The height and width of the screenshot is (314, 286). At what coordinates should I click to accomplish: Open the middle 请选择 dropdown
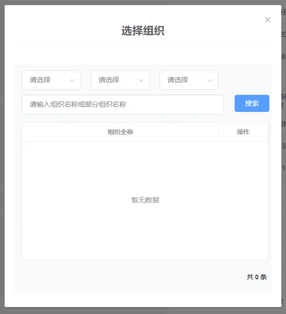pyautogui.click(x=120, y=80)
